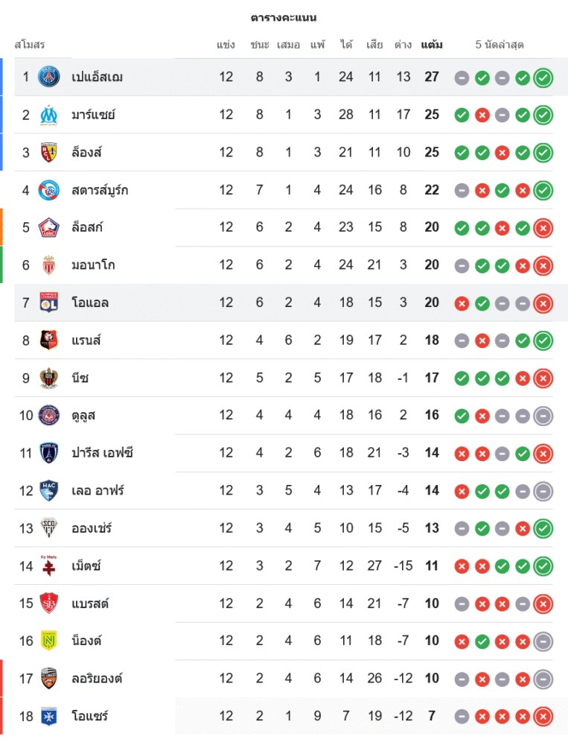568x745 pixels.
Task: Click the FC Nantes club crest
Action: point(49,641)
